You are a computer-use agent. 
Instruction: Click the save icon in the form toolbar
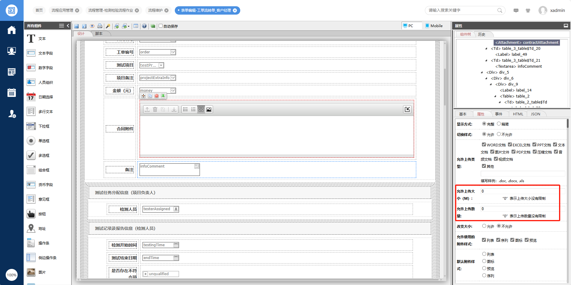pyautogui.click(x=76, y=26)
